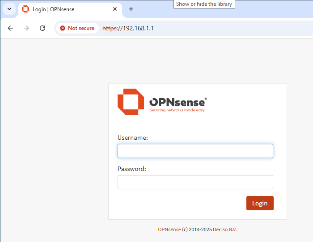Click the Securing networks made easy tagline
Image resolution: width=313 pixels, height=242 pixels.
pos(177,110)
